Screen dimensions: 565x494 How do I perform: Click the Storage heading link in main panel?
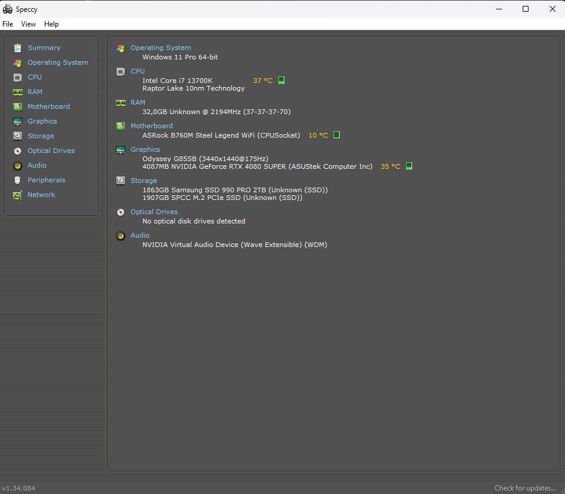click(x=144, y=181)
